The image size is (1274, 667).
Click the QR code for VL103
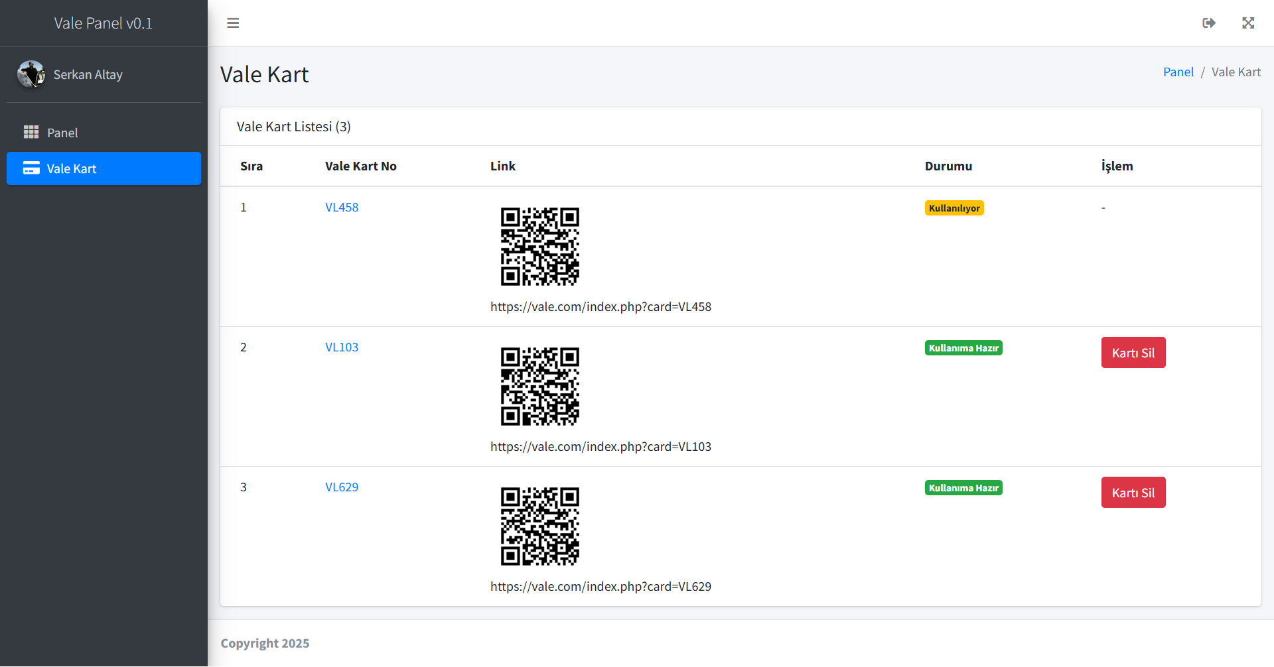(x=539, y=387)
